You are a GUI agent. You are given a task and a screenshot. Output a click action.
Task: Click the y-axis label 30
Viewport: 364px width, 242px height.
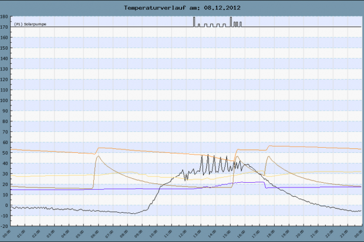tap(5, 174)
